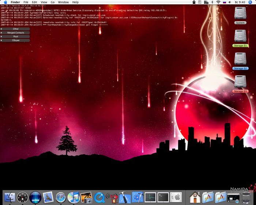Click the Wi-Fi status icon
This screenshot has height=205, width=256.
pos(218,2)
